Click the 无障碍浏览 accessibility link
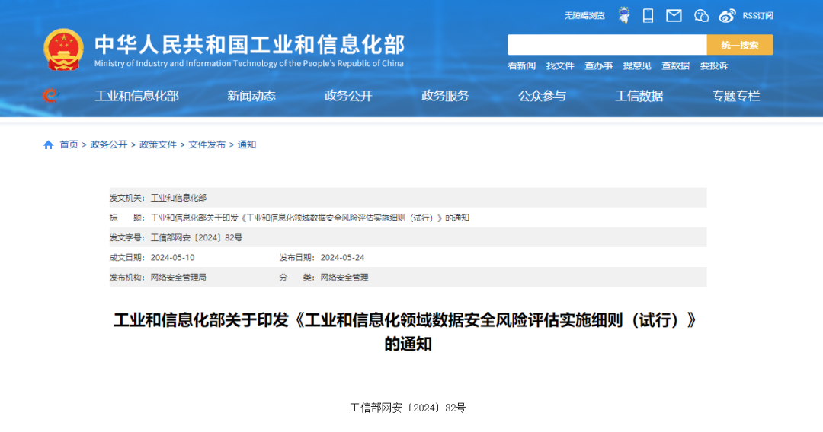The width and height of the screenshot is (823, 432). pos(584,15)
